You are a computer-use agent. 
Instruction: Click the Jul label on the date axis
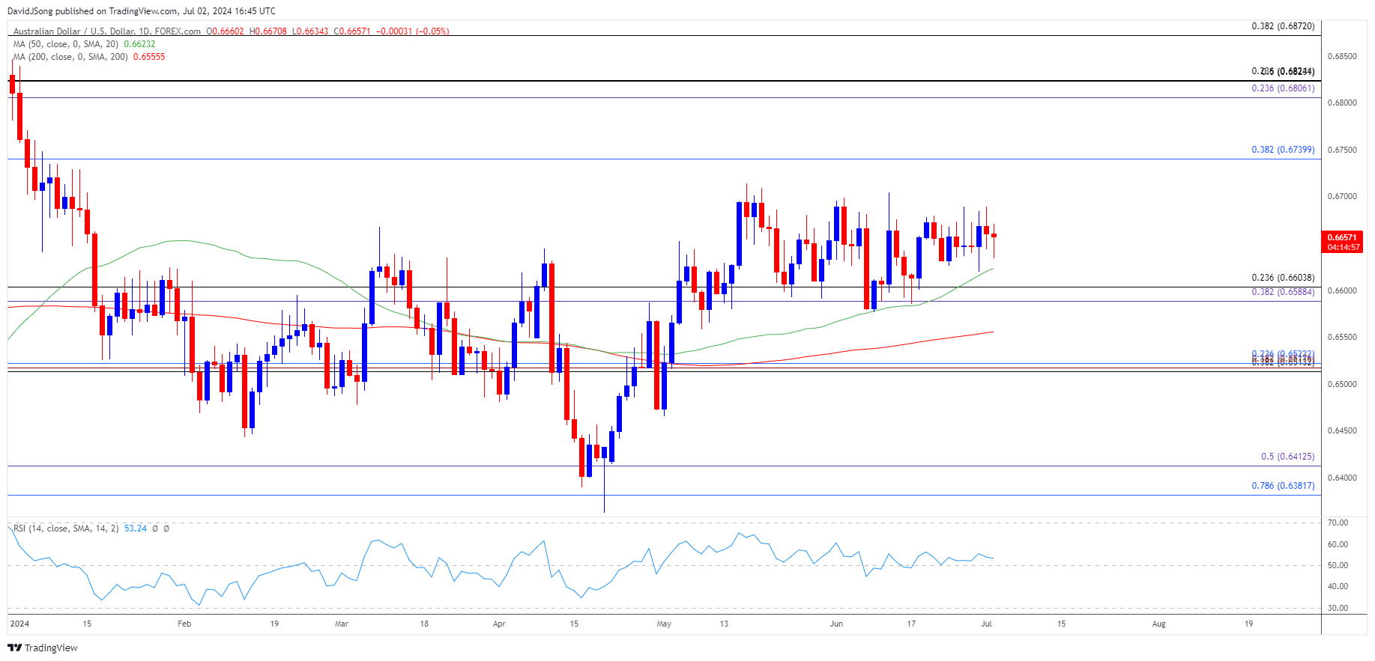click(987, 624)
